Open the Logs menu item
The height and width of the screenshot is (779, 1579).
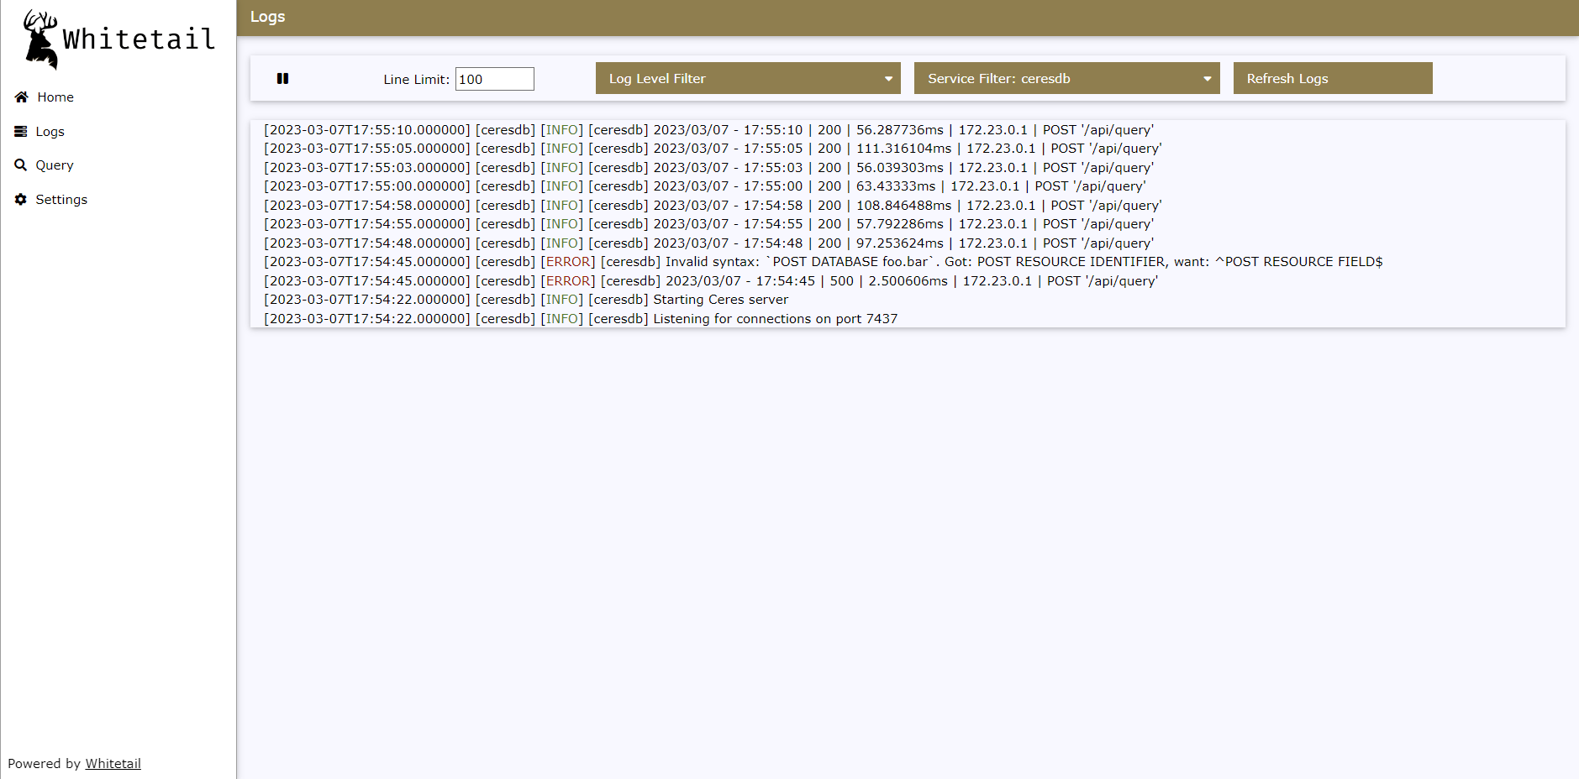(50, 132)
